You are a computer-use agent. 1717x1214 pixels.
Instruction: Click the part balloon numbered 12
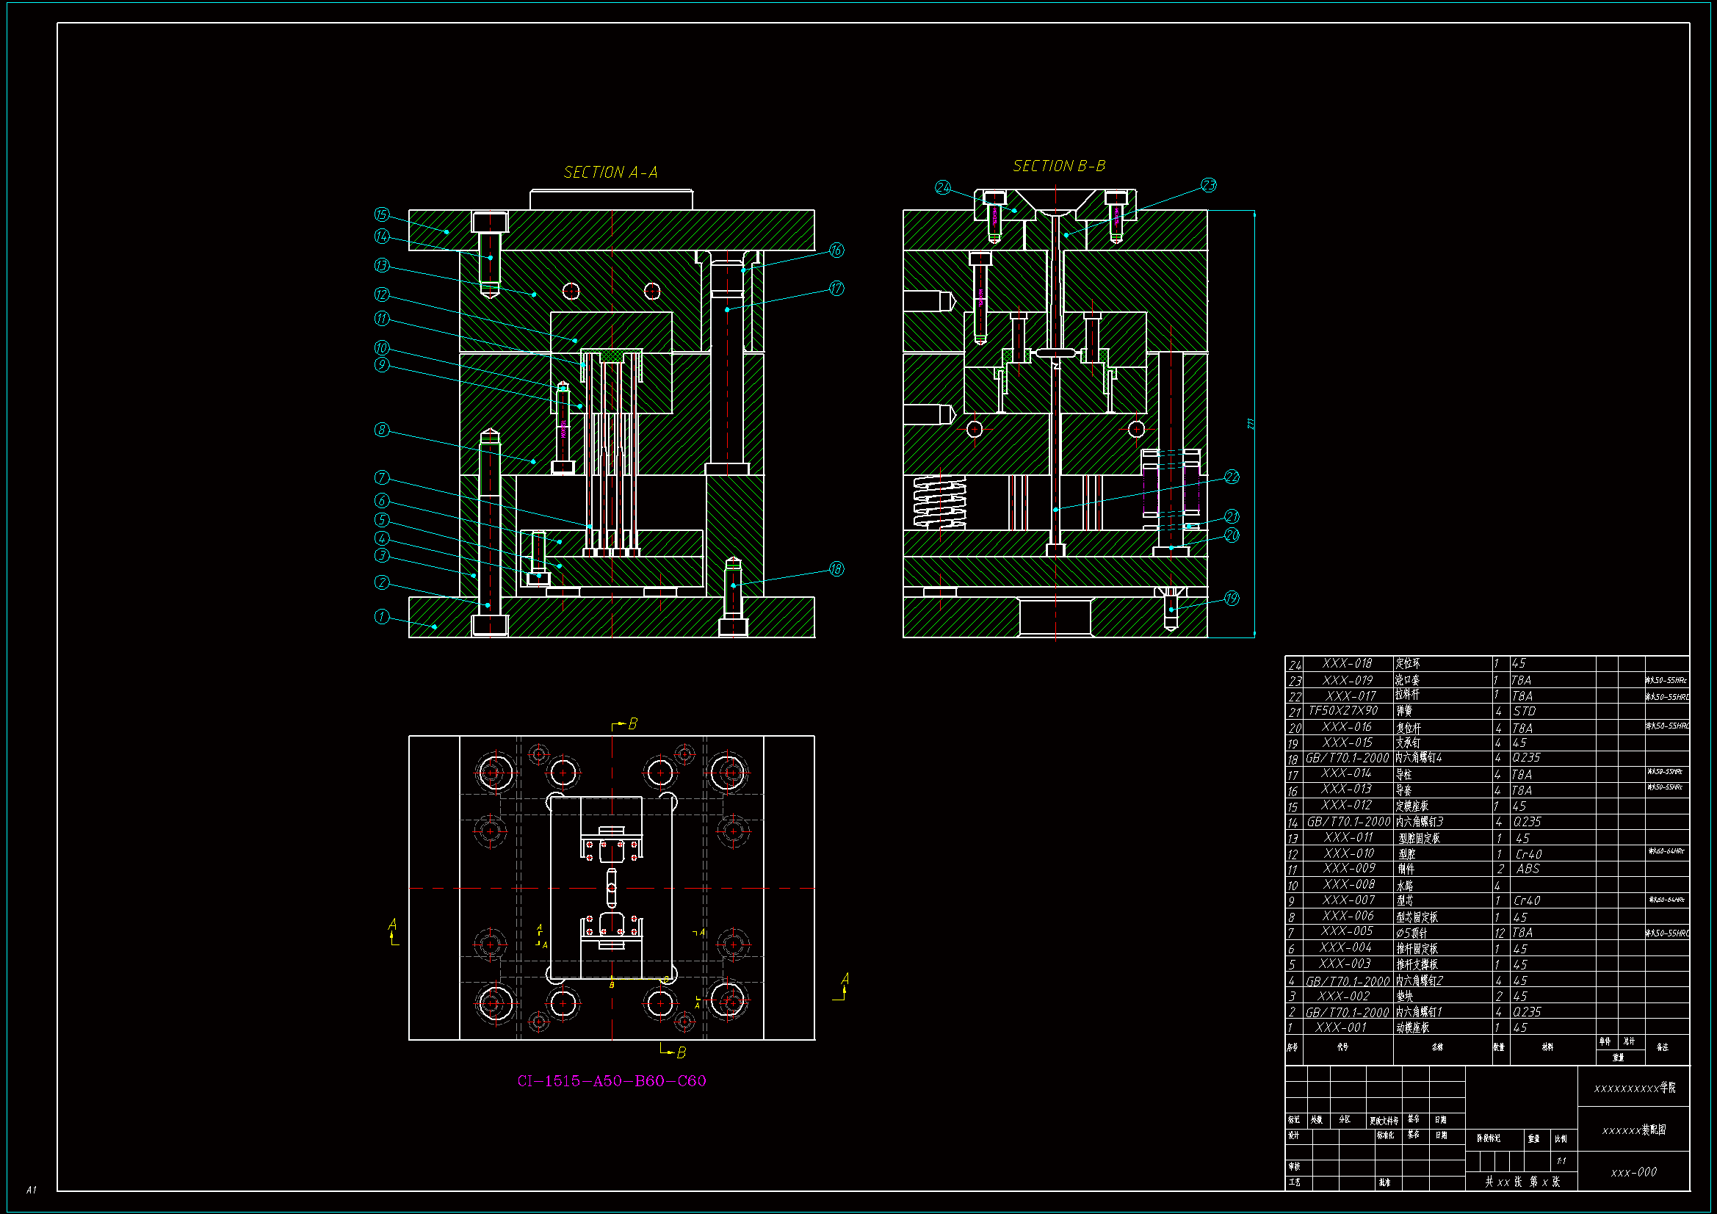(382, 295)
